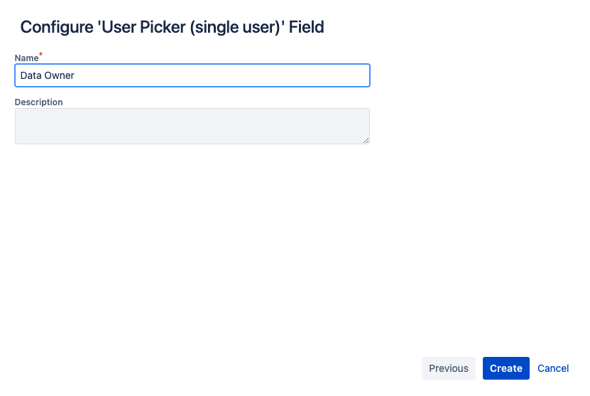Click the empty area right of Name field
590x396 pixels.
[476, 75]
